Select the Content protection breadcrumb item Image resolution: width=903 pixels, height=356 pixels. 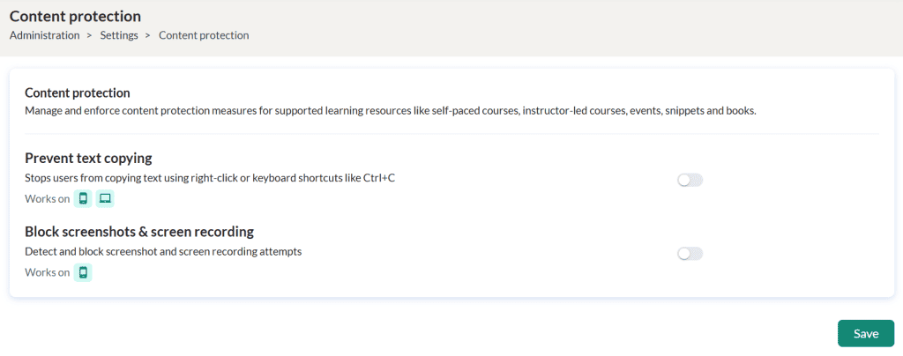(x=204, y=35)
